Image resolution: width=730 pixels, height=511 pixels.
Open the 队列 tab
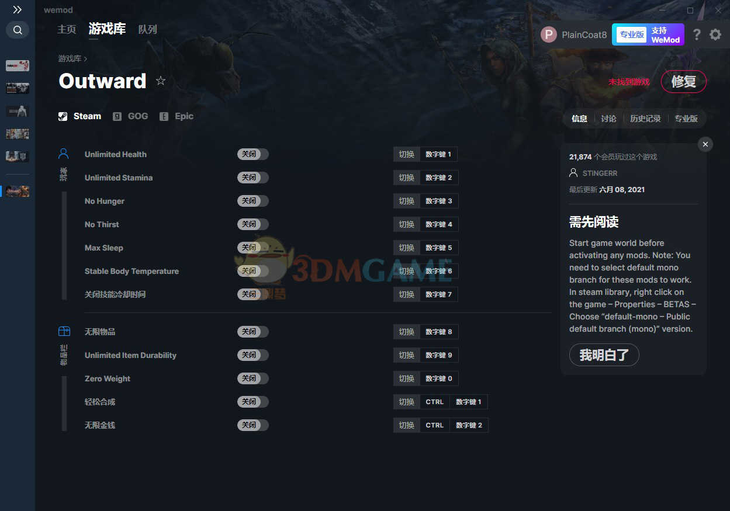point(148,29)
